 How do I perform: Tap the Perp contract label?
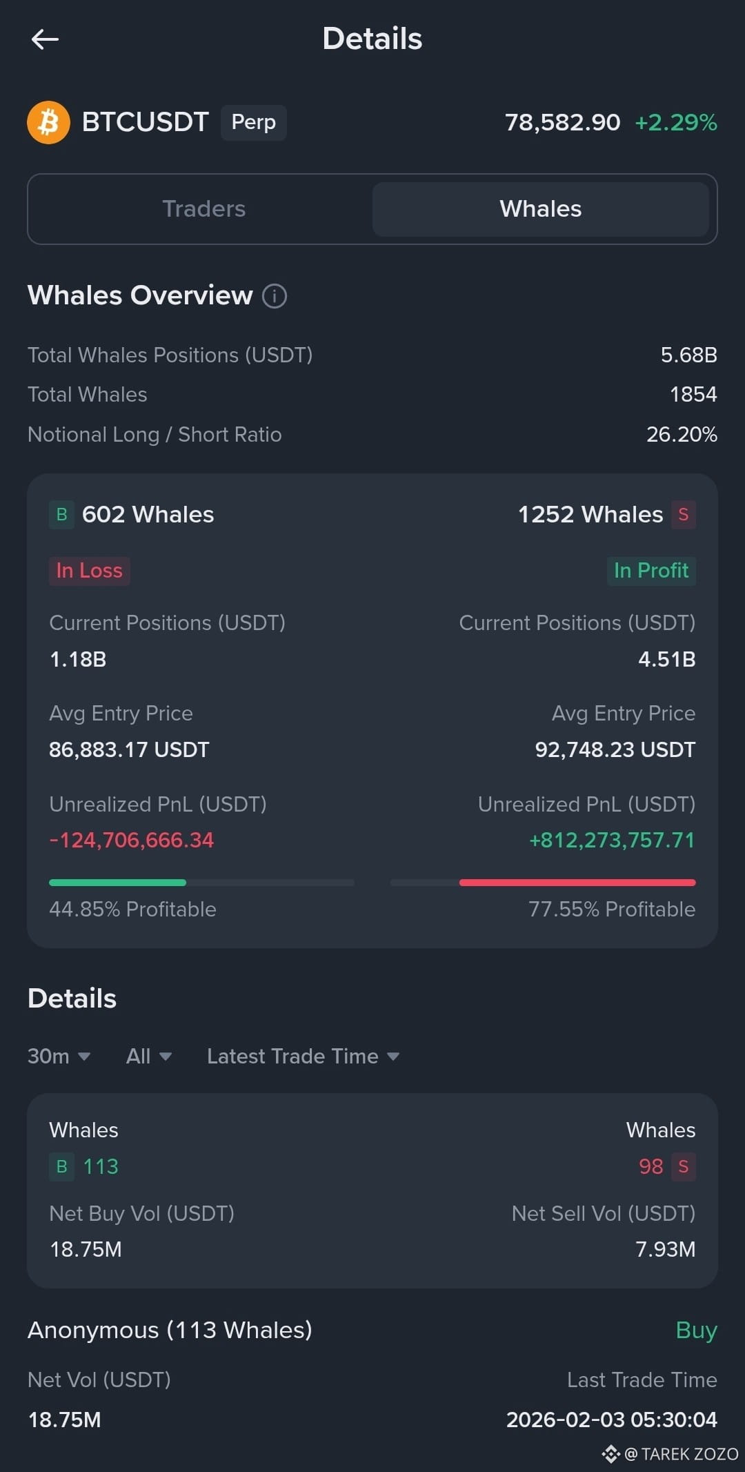click(x=253, y=123)
